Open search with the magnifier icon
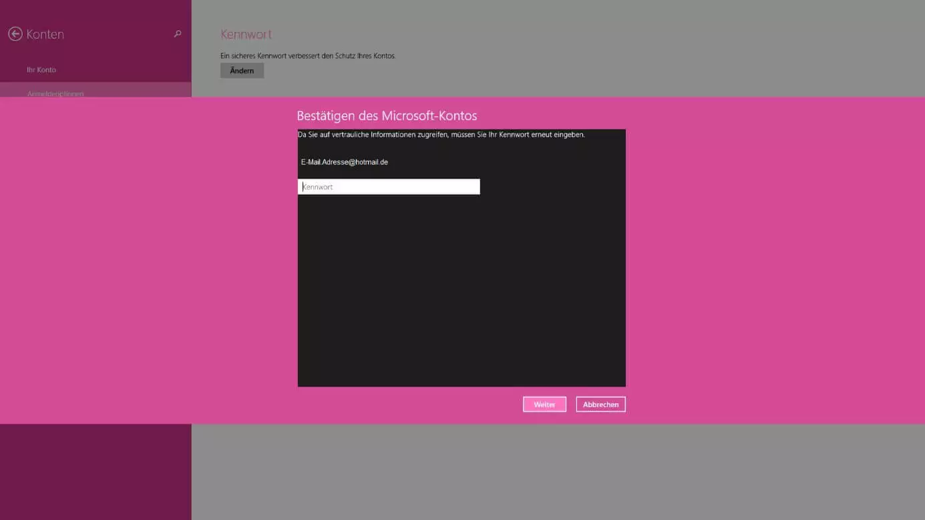The width and height of the screenshot is (925, 520). [x=178, y=33]
